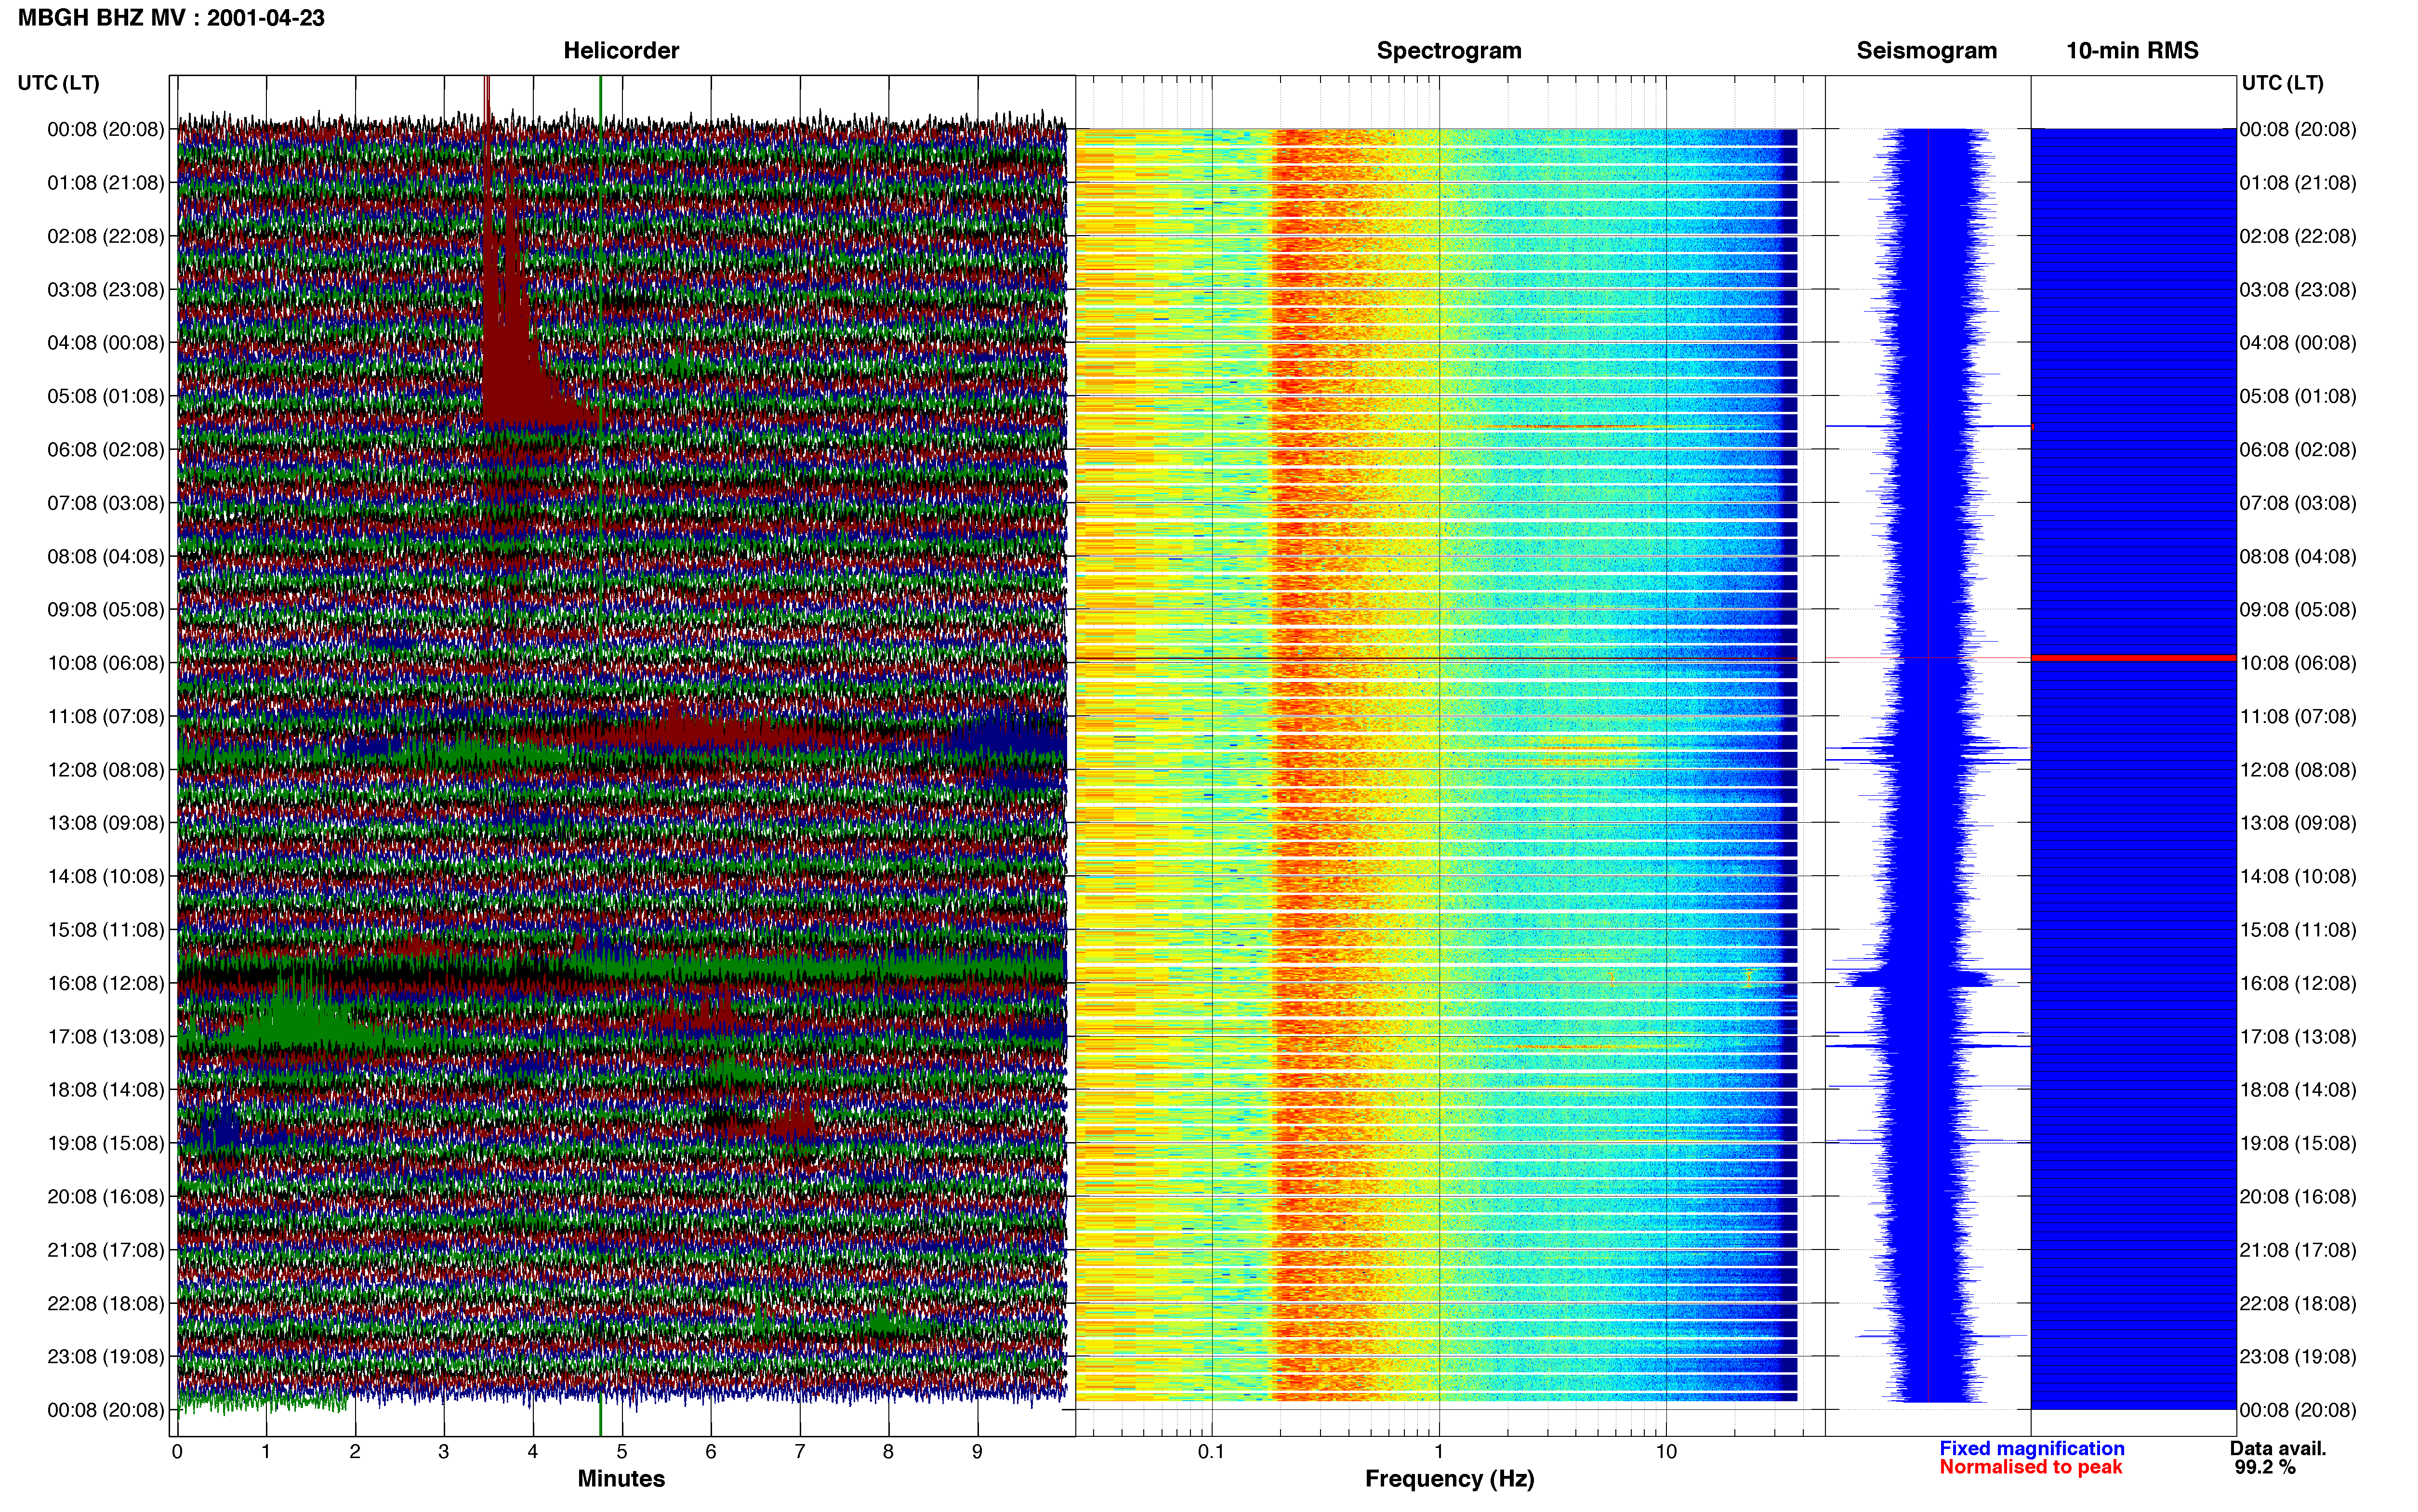
Task: Click the '9' tick on the Minutes axis
Action: (978, 1452)
